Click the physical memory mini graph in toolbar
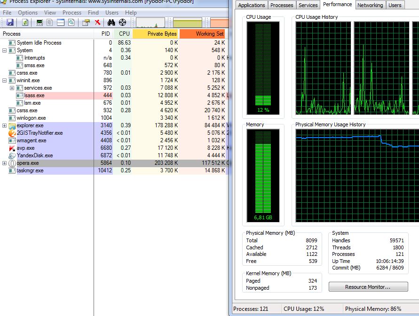 tap(220, 23)
